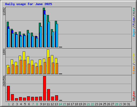Viewport: 137px width, 107px height.
Task: Click the black day 14 marker in KBytes chart
Action: click(60, 100)
